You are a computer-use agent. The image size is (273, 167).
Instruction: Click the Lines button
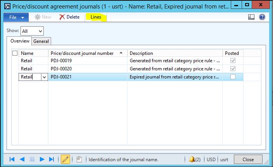click(96, 17)
